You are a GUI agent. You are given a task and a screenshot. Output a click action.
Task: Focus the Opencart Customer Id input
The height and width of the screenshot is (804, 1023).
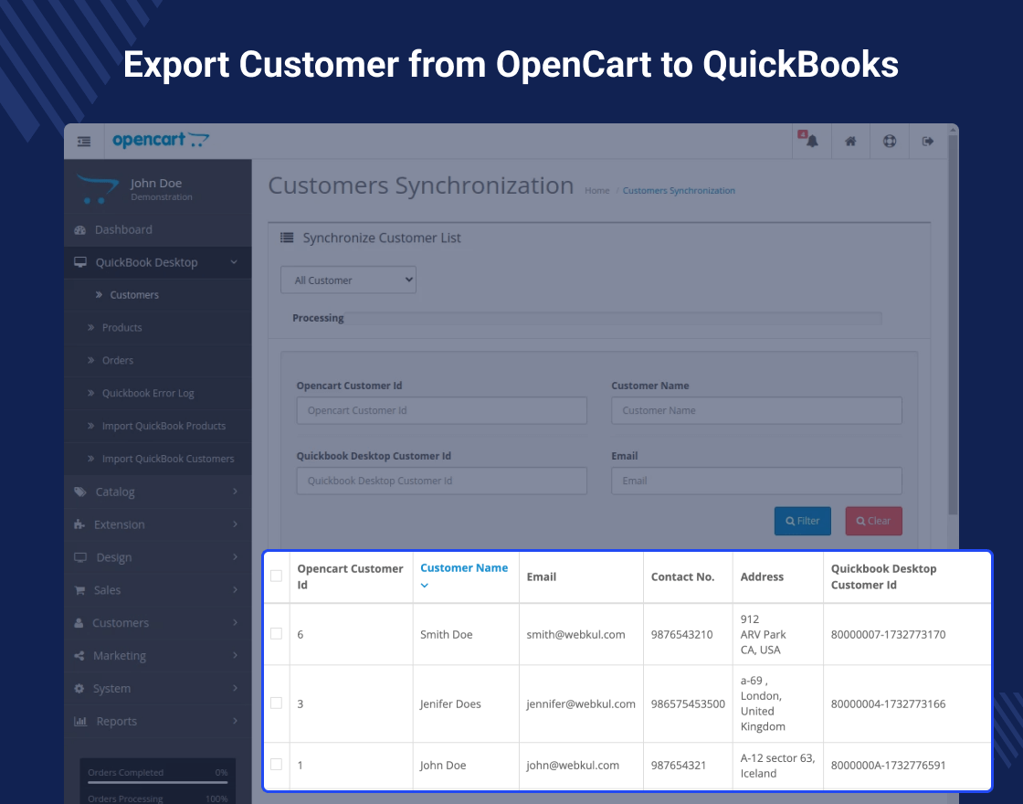442,410
